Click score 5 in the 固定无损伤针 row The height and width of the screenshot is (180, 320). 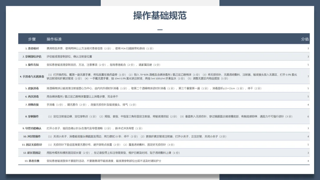(x=308, y=145)
